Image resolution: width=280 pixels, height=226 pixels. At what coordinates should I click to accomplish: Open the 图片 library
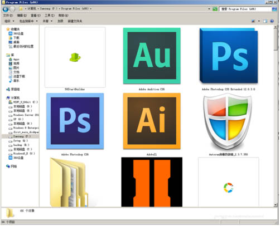pos(14,68)
